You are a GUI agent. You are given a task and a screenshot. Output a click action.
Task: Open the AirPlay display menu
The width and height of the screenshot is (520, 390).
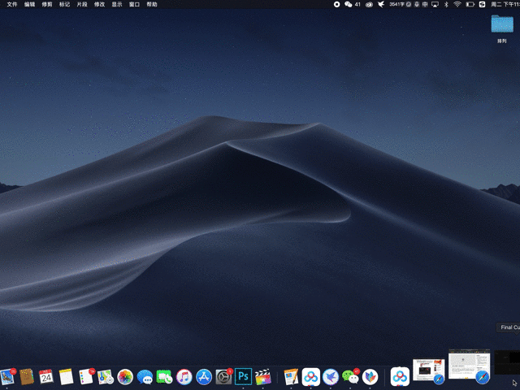tap(435, 4)
